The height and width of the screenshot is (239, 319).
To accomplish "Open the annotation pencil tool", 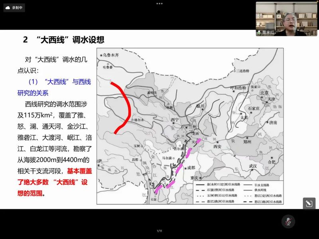I will click(x=309, y=204).
